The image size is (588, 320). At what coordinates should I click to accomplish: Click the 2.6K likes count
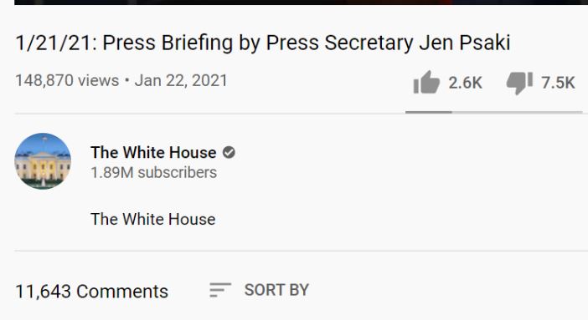click(466, 83)
